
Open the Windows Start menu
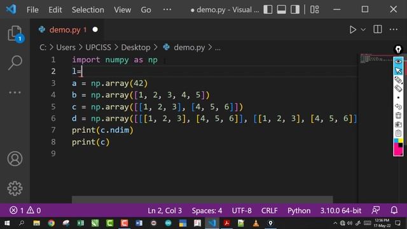[x=7, y=223]
